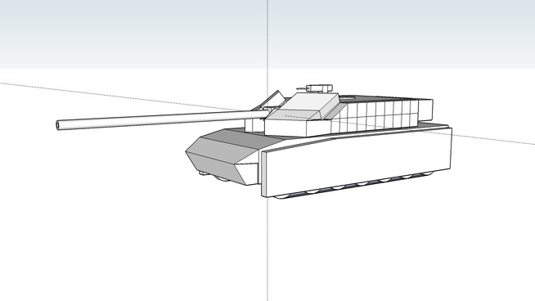
Task: Select the sloped front face of the turret
Action: pyautogui.click(x=294, y=115)
